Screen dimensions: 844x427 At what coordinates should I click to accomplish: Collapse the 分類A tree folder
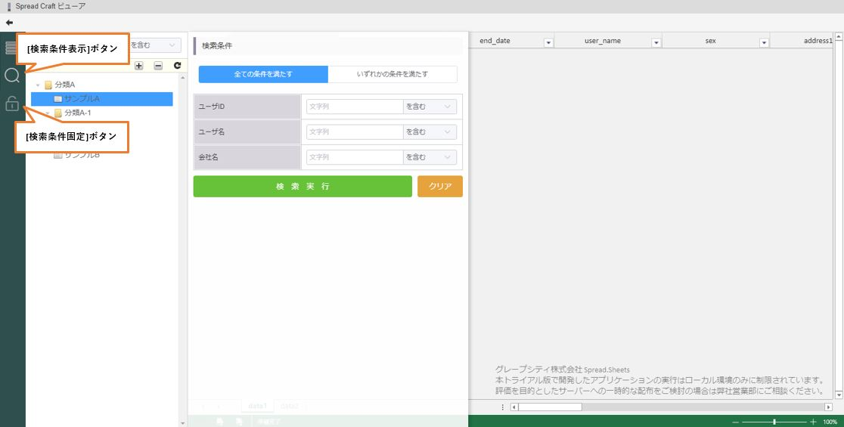click(39, 85)
